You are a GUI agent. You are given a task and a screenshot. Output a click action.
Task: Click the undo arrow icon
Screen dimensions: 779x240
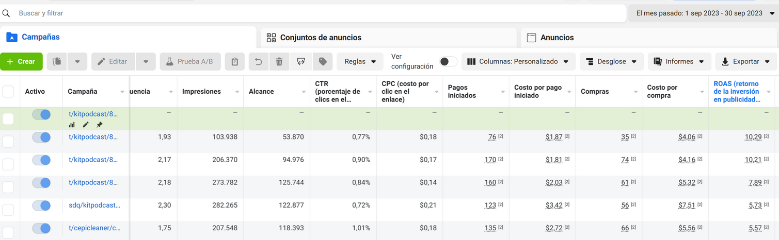(x=258, y=61)
